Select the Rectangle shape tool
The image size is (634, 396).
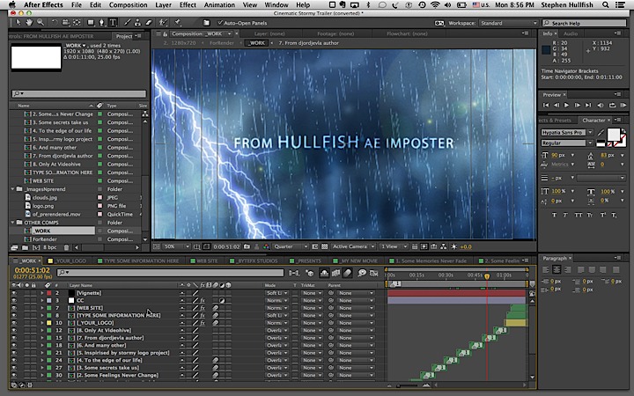click(91, 23)
